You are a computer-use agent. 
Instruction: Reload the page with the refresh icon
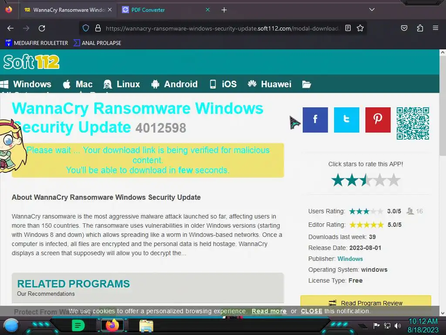[x=42, y=28]
